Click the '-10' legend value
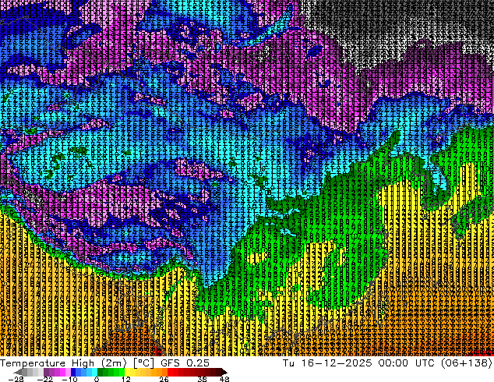494x382 pixels. point(69,379)
